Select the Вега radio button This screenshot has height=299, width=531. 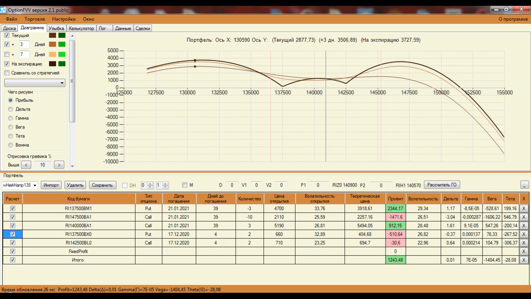[x=10, y=127]
